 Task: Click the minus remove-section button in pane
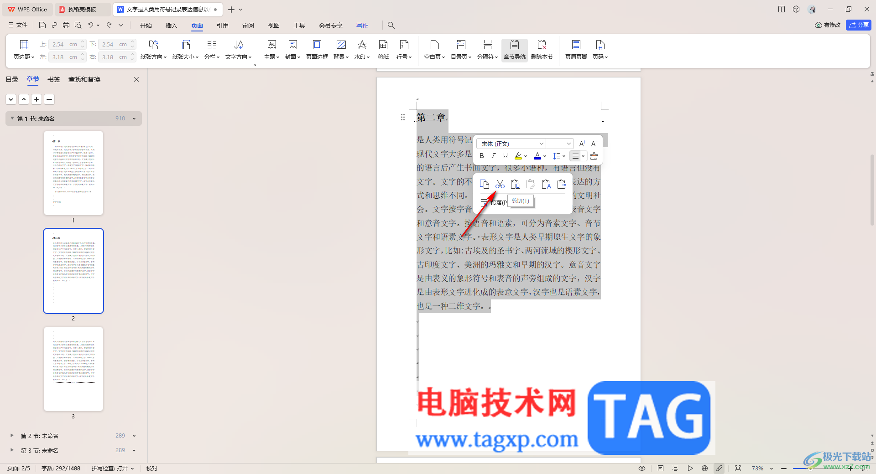point(49,99)
